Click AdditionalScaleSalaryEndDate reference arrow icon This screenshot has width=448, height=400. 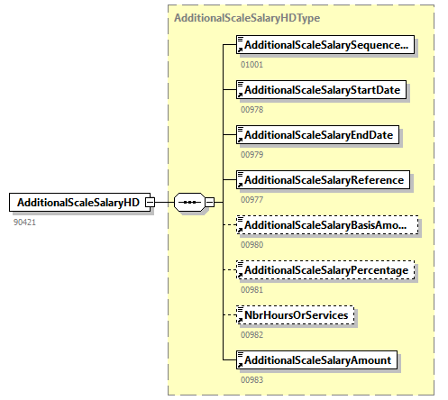tap(240, 140)
